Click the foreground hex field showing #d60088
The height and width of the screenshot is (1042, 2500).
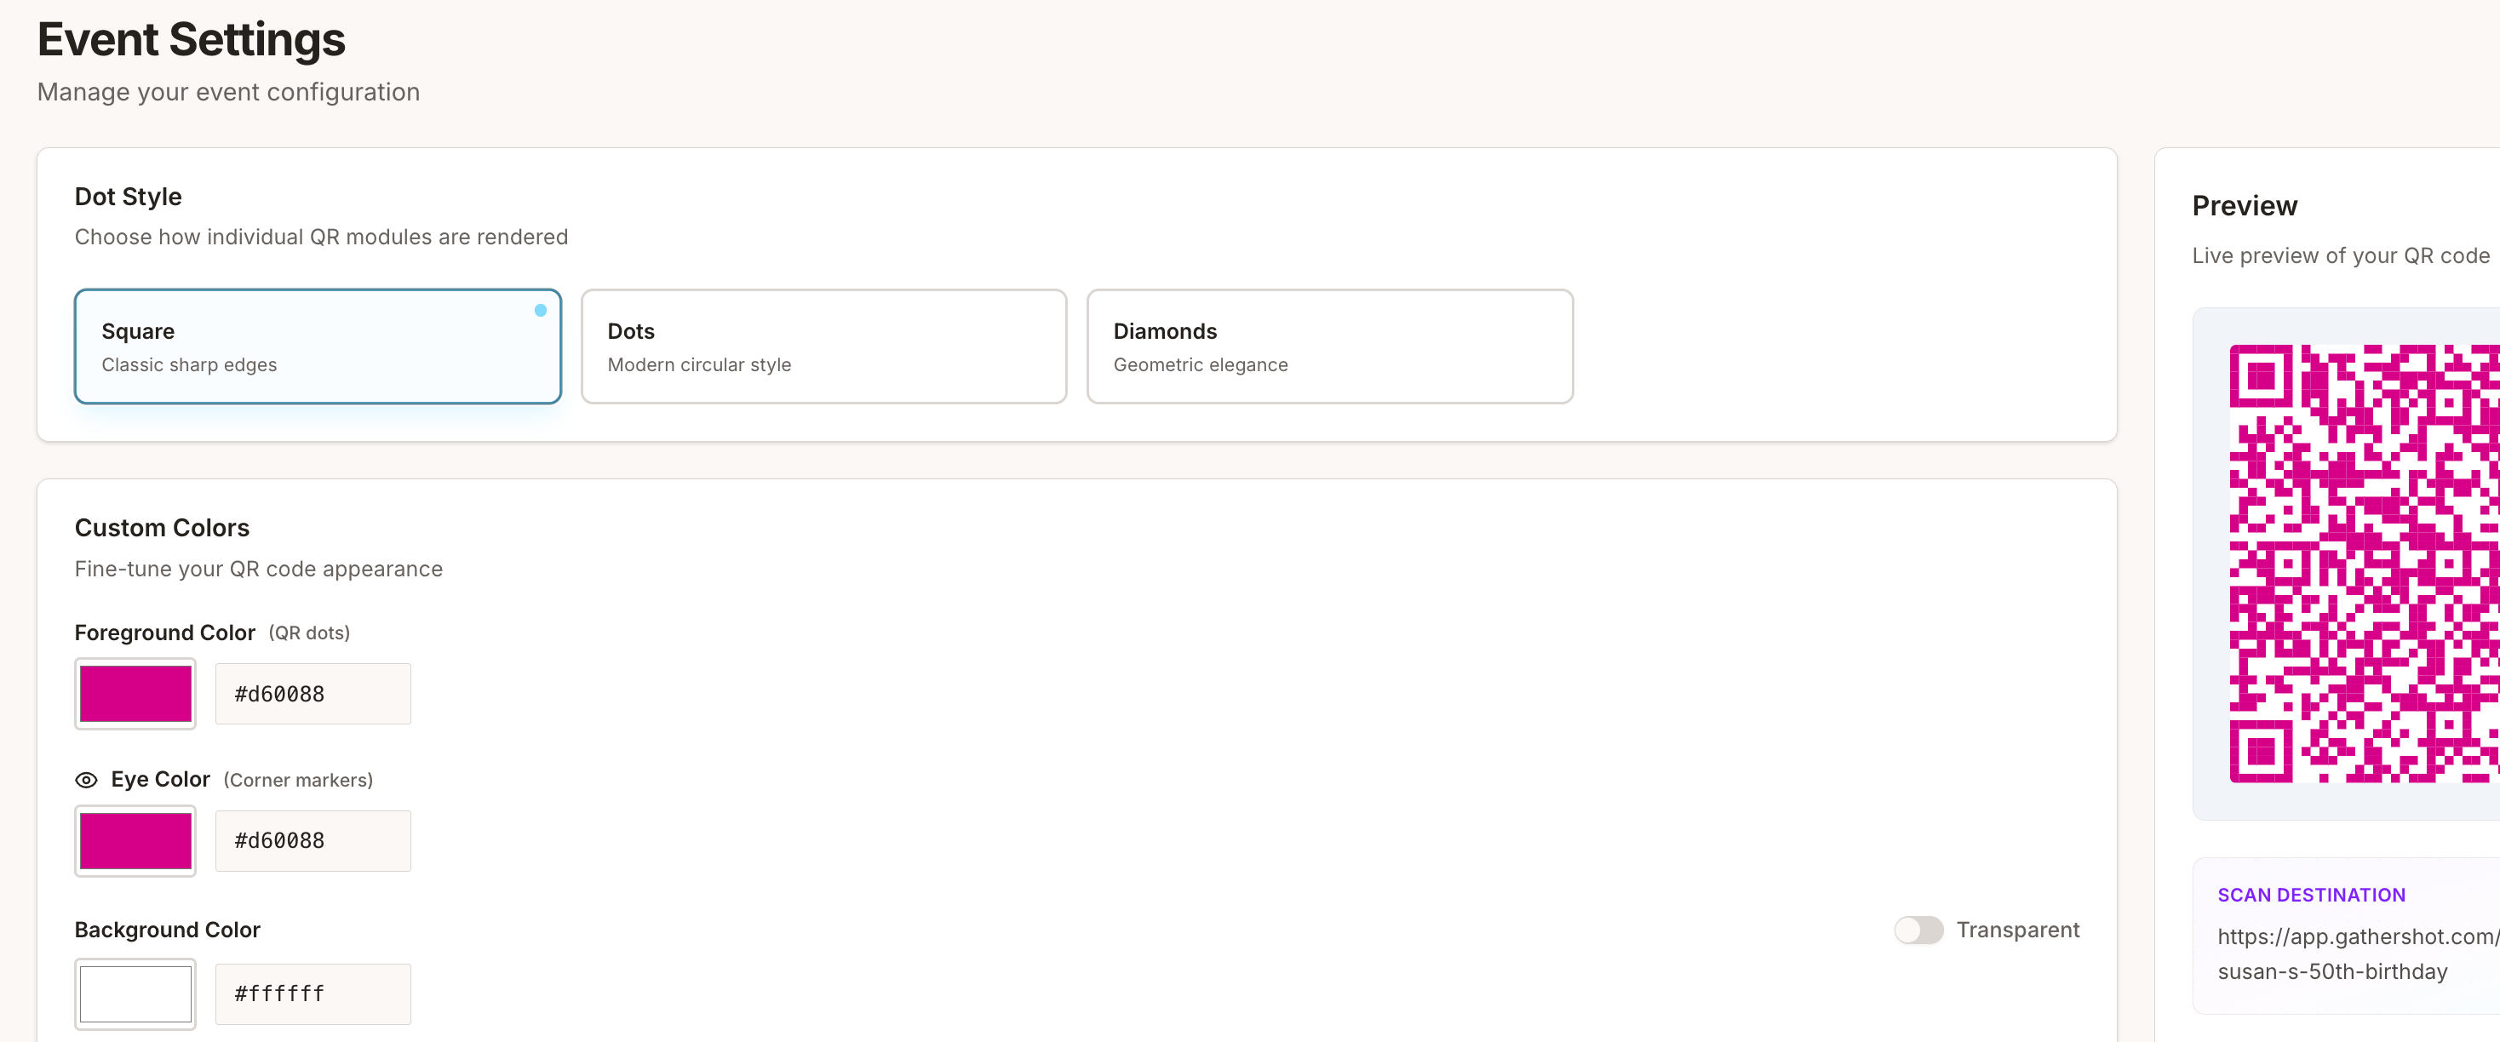point(312,693)
